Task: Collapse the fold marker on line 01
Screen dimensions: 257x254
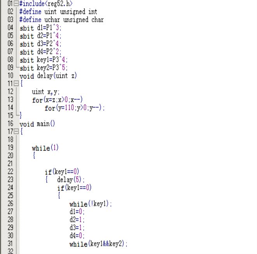Action: point(16,4)
